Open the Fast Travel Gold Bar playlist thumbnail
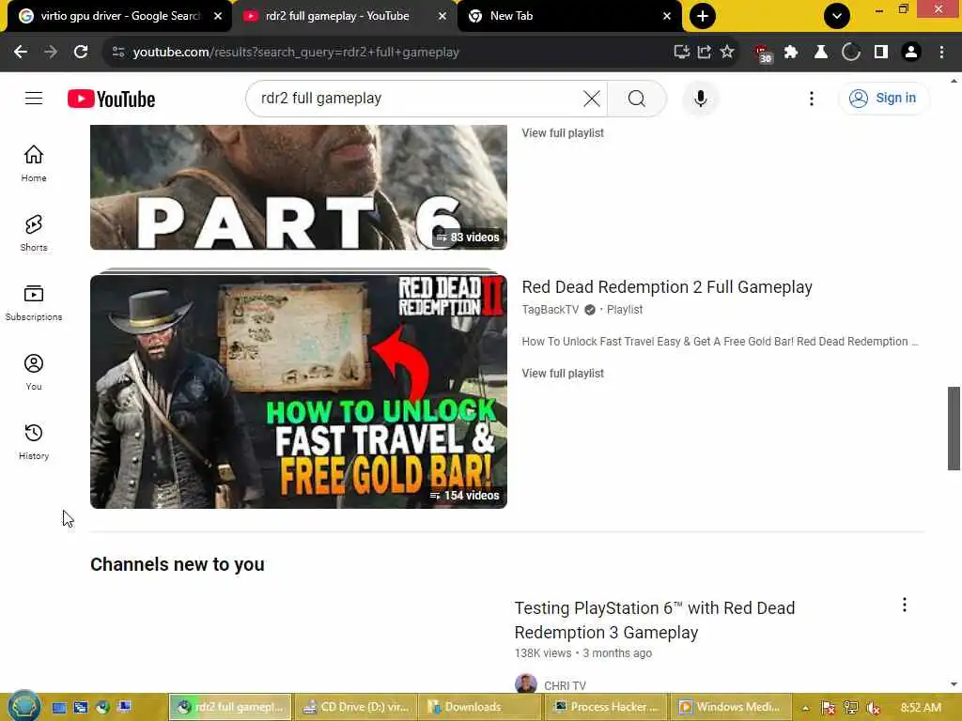Screen dimensions: 962x721 [298, 391]
